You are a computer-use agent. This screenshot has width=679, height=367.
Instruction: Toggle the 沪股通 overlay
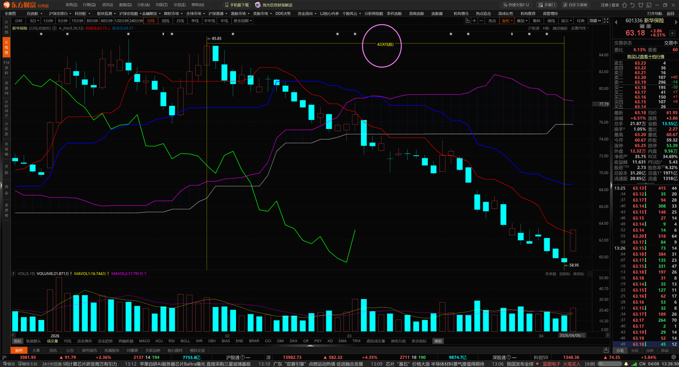(534, 28)
